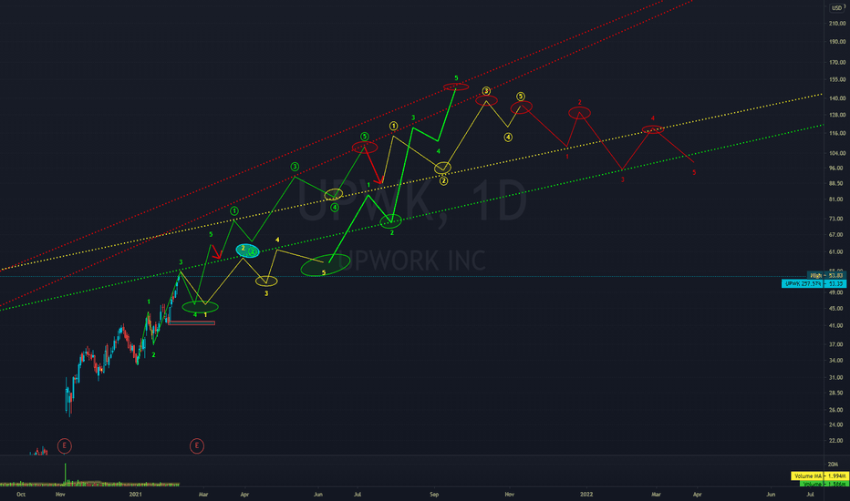Click the 140.00 price axis label

pyautogui.click(x=837, y=98)
